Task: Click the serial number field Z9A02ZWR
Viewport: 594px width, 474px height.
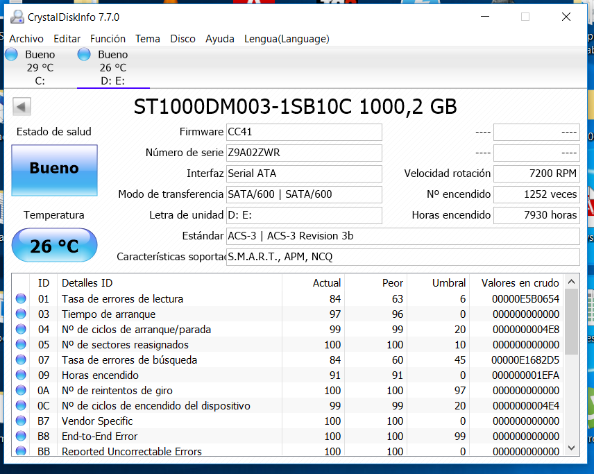Action: tap(304, 153)
